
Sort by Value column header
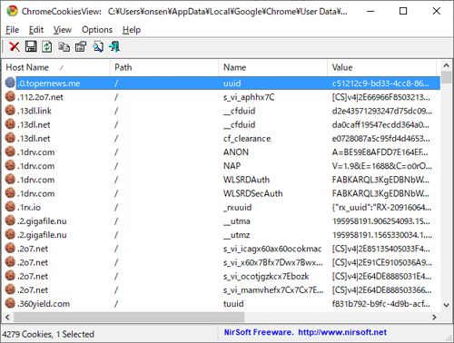(x=382, y=67)
